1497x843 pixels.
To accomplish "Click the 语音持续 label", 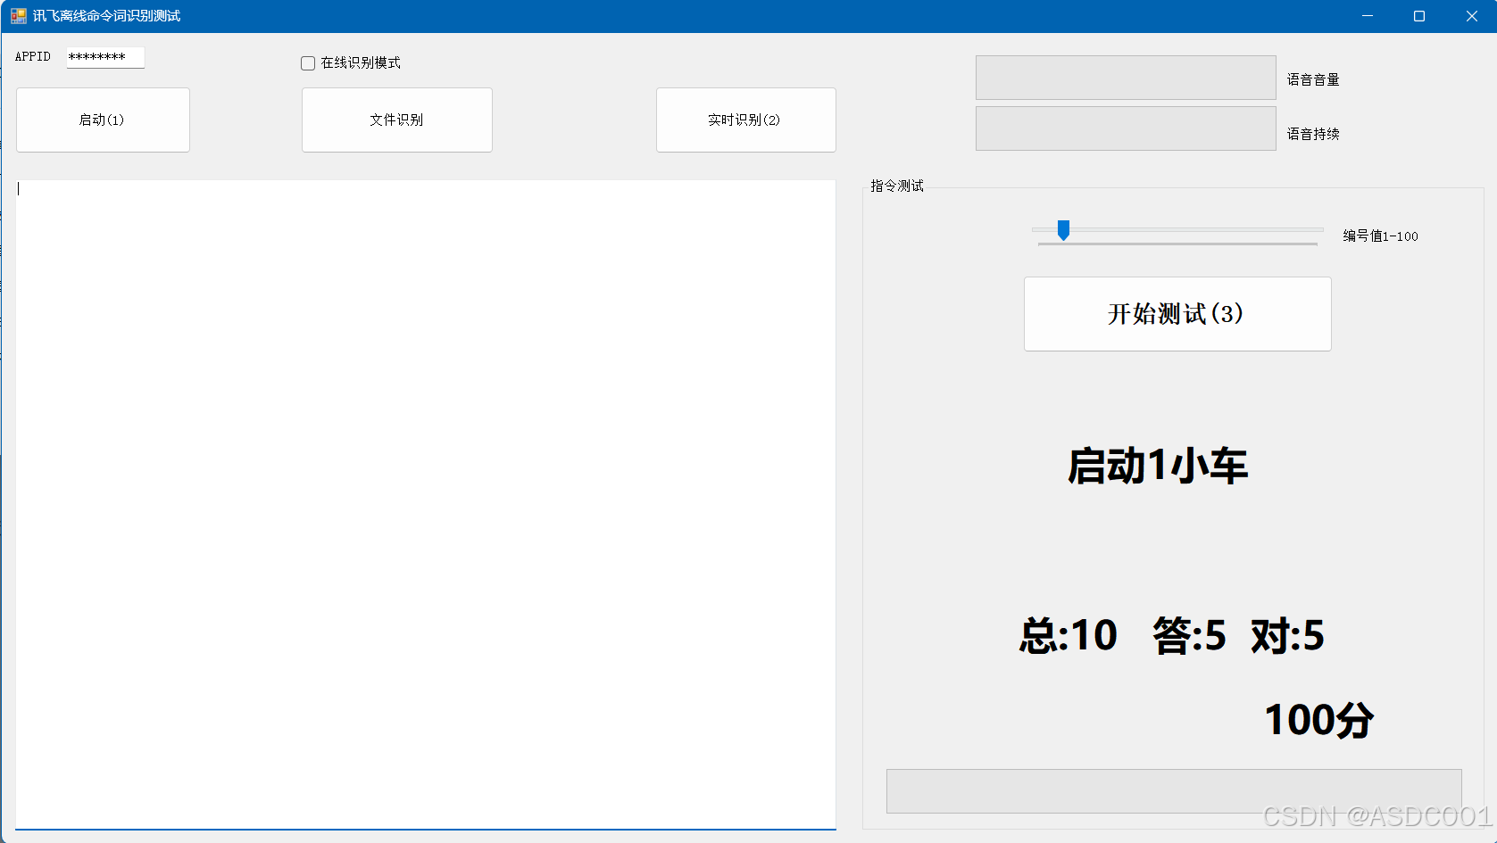I will point(1313,134).
